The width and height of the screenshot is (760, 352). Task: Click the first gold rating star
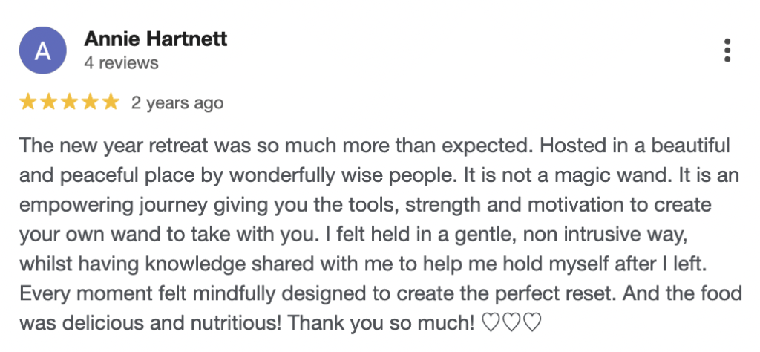tap(29, 102)
